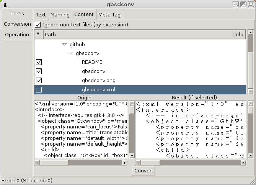Click Result pane horizontal scroll left arrow
Screen dimensions: 256x185
(x=138, y=163)
